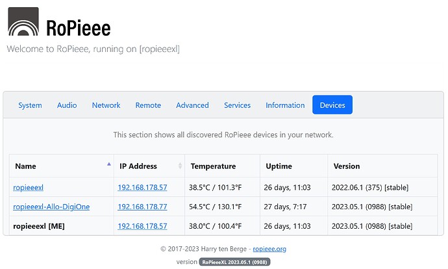Click the Temperature column header
Screen dimensions: 448x269
(222, 166)
